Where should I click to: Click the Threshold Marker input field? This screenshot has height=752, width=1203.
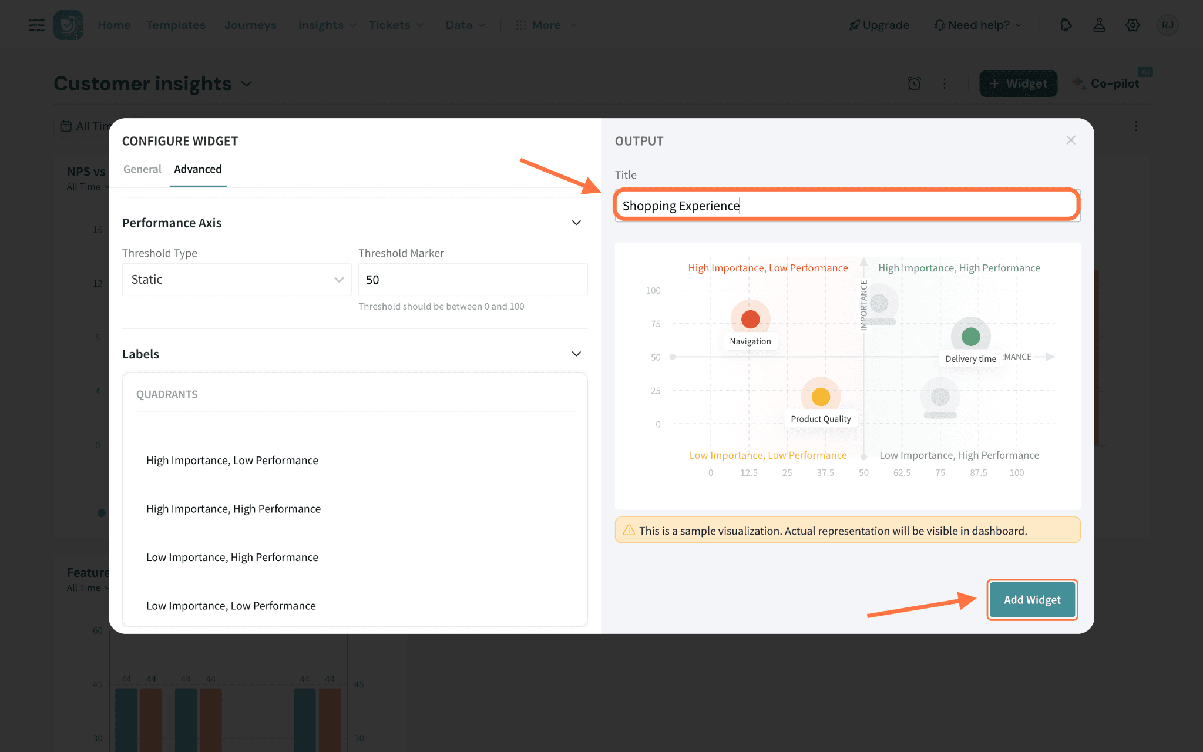(473, 280)
